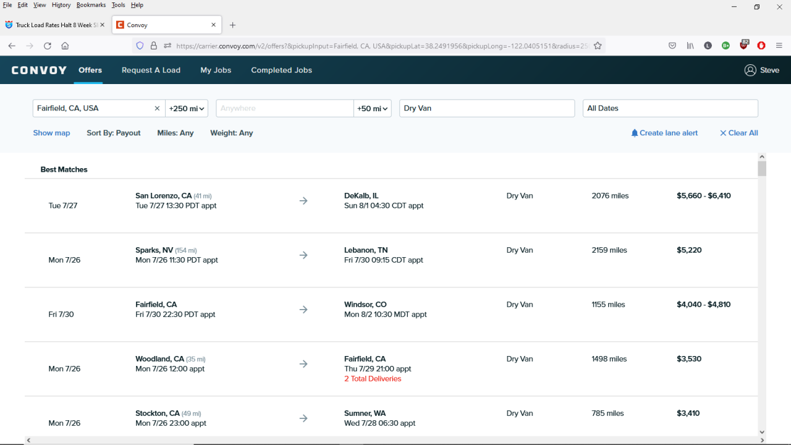Screen dimensions: 791x445
Task: Close the Convoy tab
Action: [x=214, y=25]
